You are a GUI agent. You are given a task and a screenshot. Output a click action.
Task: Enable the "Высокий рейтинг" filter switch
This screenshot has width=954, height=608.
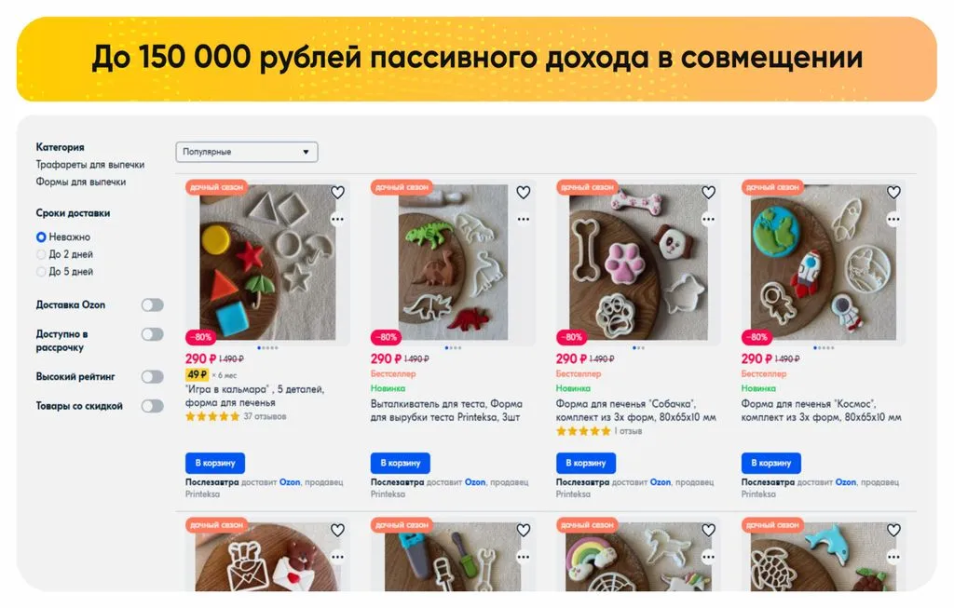152,376
